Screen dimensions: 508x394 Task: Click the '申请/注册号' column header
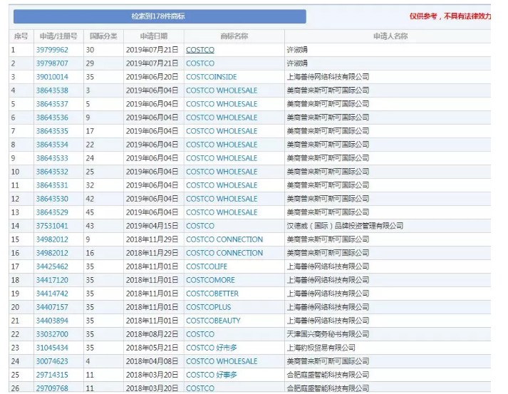(58, 36)
